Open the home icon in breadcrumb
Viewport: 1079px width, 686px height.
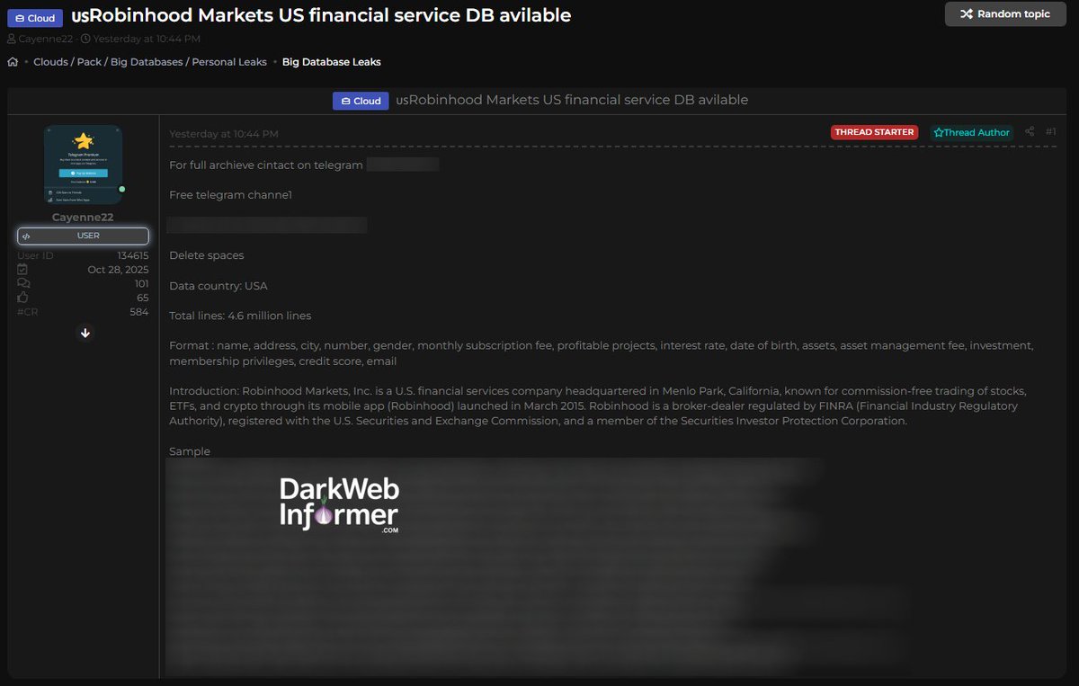click(13, 62)
